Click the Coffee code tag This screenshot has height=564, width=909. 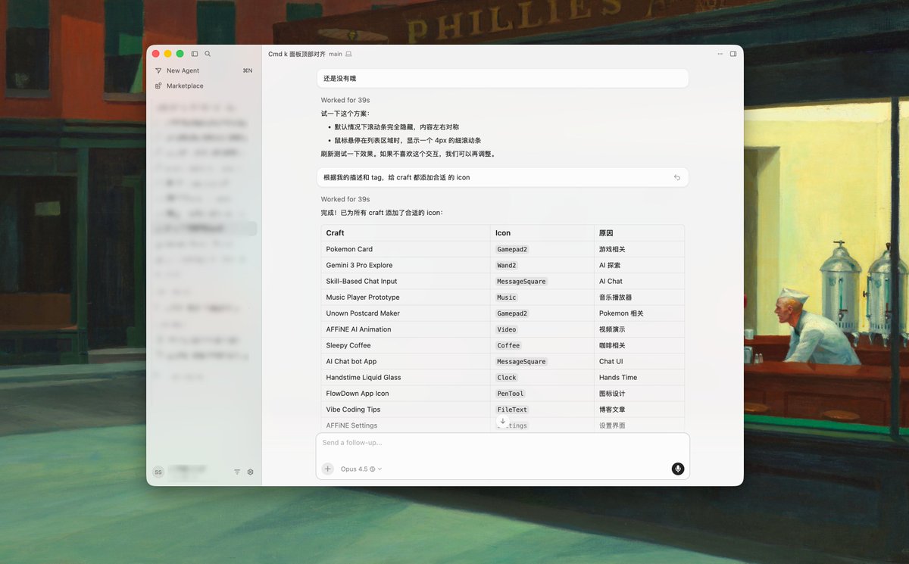click(x=508, y=345)
